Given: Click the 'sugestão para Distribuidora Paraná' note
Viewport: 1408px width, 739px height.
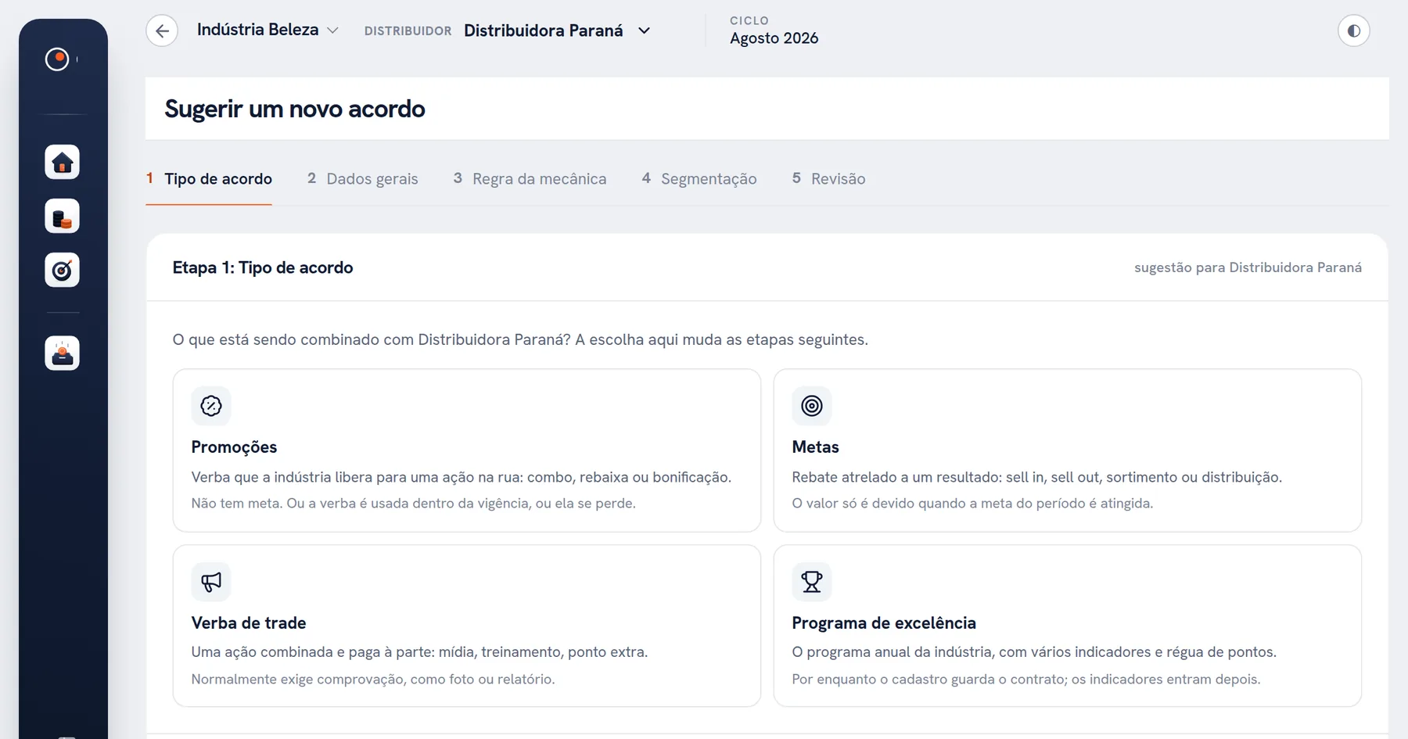Looking at the screenshot, I should click(x=1248, y=267).
